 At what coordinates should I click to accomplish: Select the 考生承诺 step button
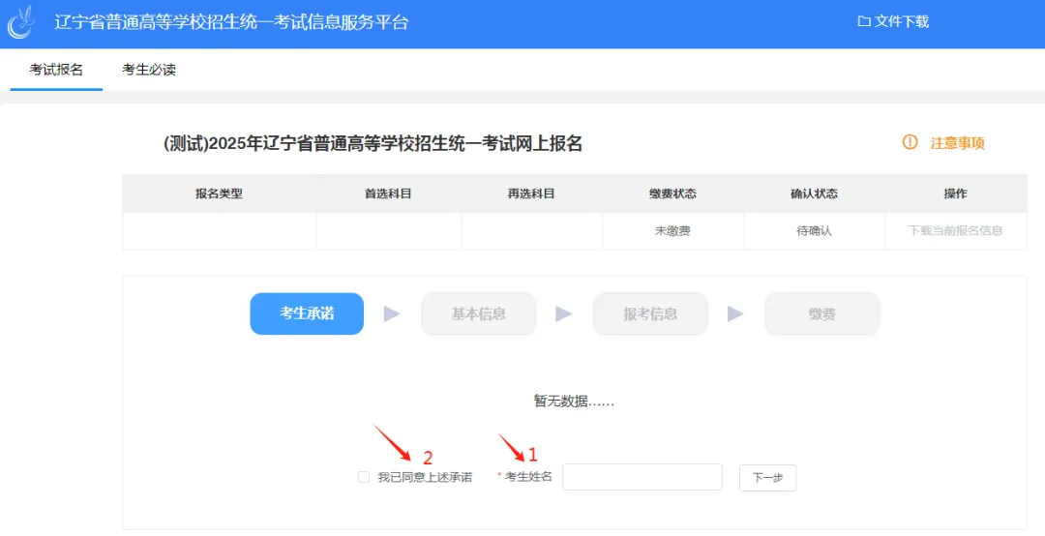[x=307, y=313]
